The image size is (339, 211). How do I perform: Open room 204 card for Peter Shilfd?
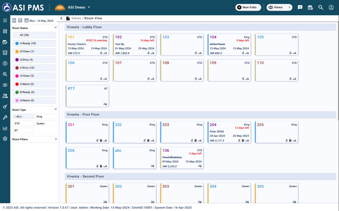229,132
